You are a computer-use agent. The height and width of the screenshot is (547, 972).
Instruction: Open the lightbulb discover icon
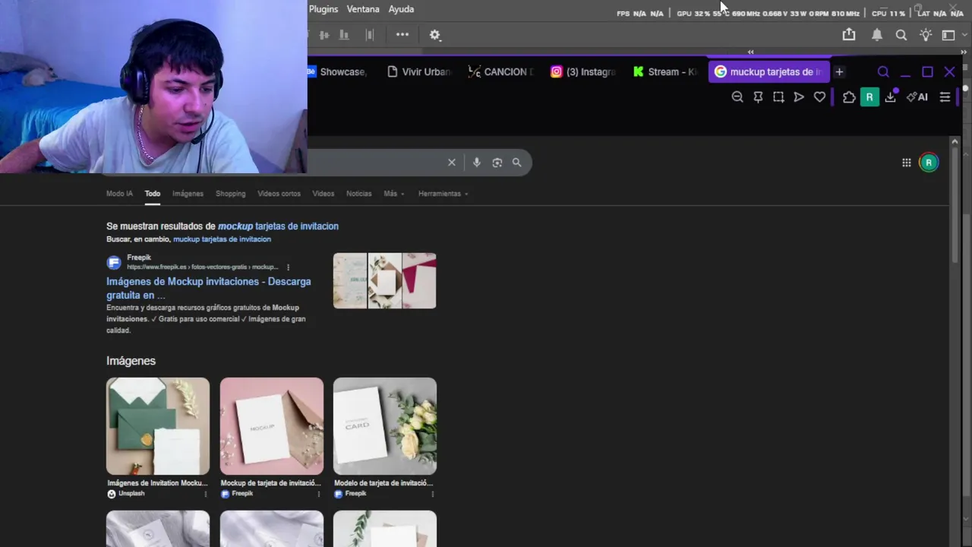(x=926, y=35)
